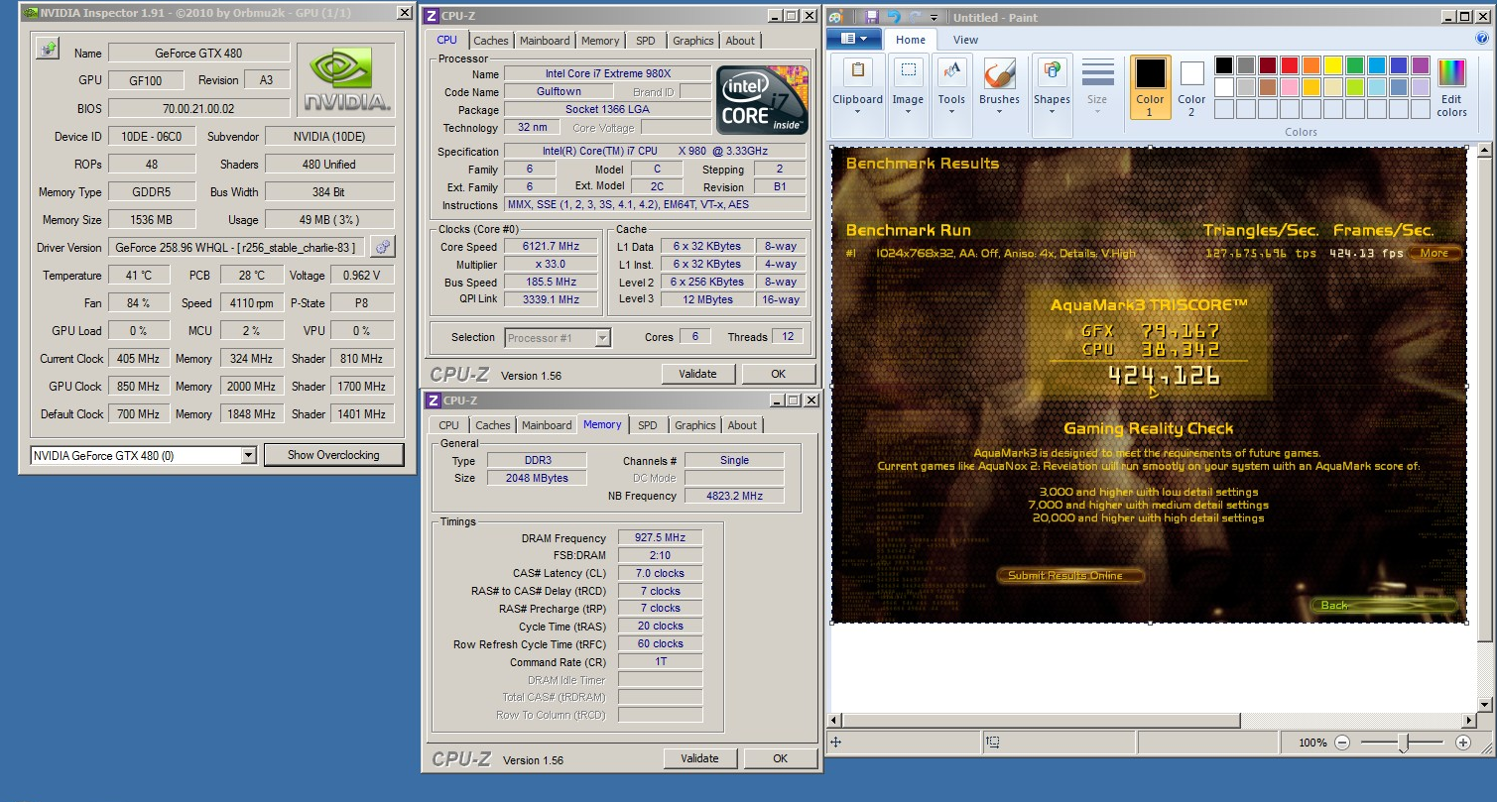Click the Undo arrow in Paint
This screenshot has width=1497, height=802.
point(892,17)
